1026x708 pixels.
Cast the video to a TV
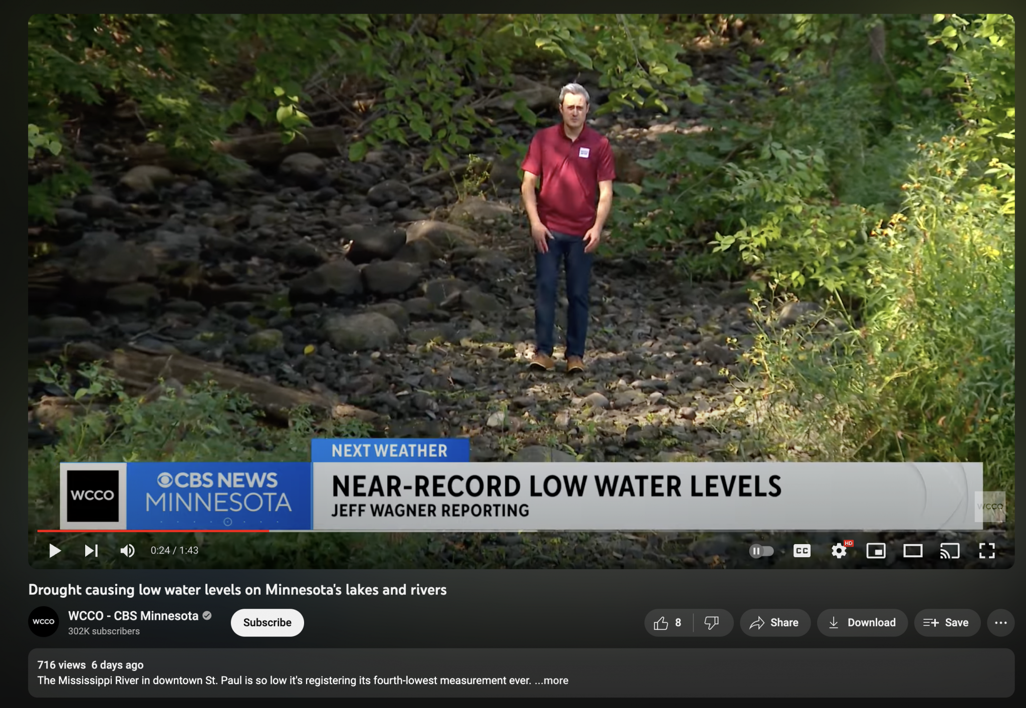coord(950,551)
